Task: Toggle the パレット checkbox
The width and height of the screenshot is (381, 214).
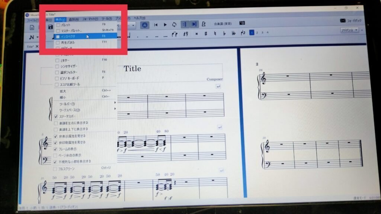Action: (x=58, y=25)
